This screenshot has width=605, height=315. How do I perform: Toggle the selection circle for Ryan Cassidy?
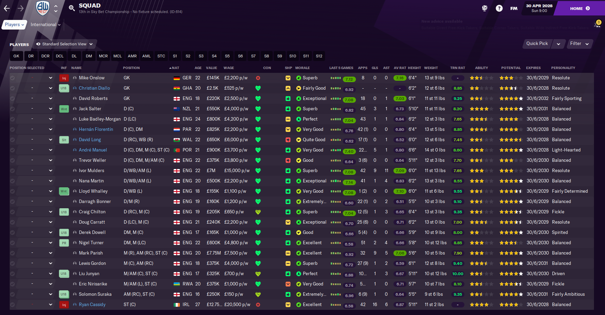12,305
